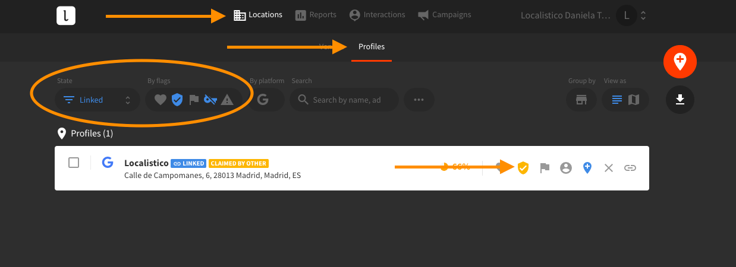Filter by Google platform
Viewport: 736px width, 267px height.
[263, 100]
